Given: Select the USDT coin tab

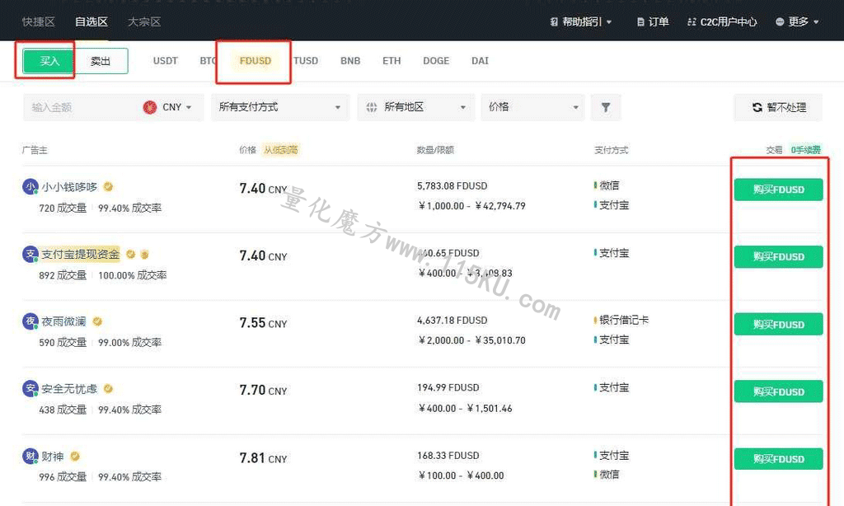Looking at the screenshot, I should pyautogui.click(x=165, y=61).
